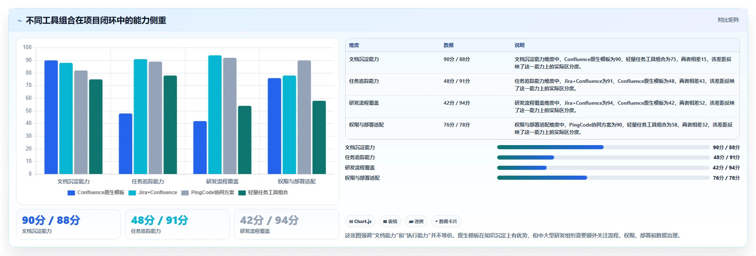Click the 文档沉淀能力 x-axis label

coord(73,181)
